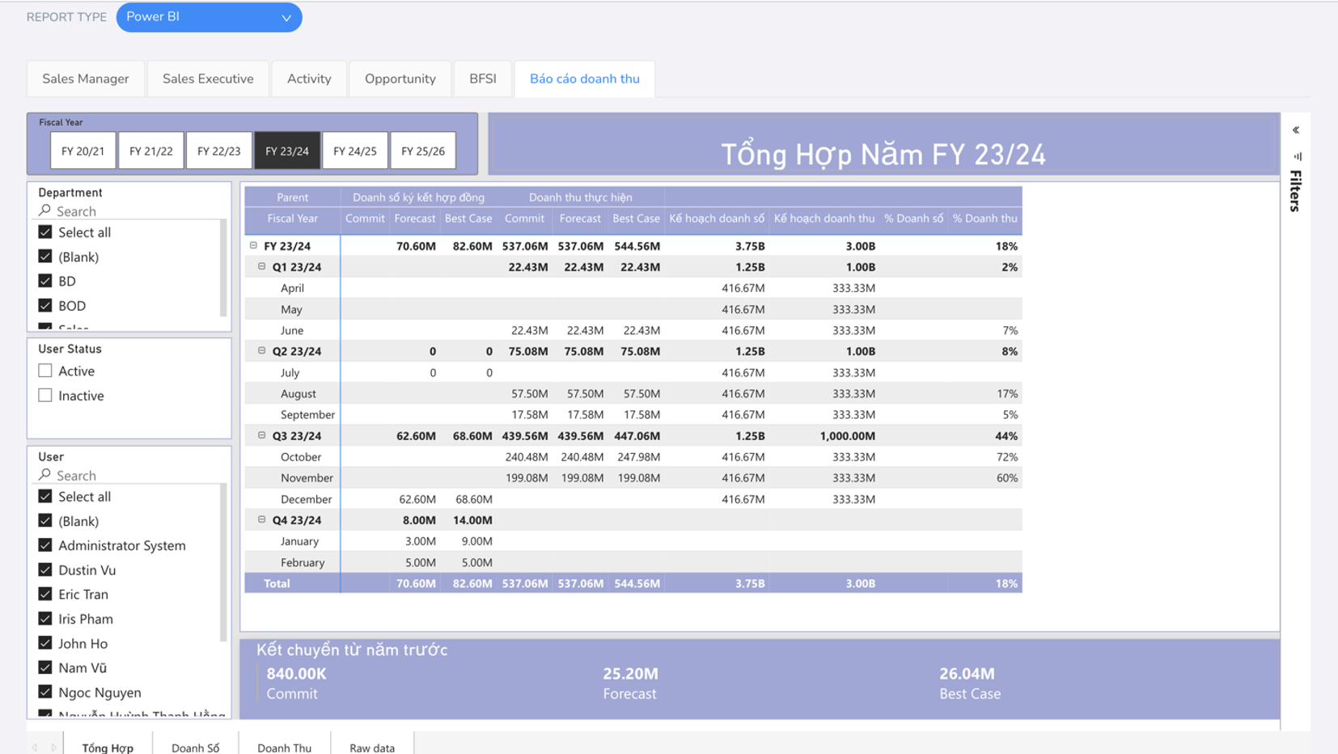Uncheck Nam Vũ user

pos(45,667)
